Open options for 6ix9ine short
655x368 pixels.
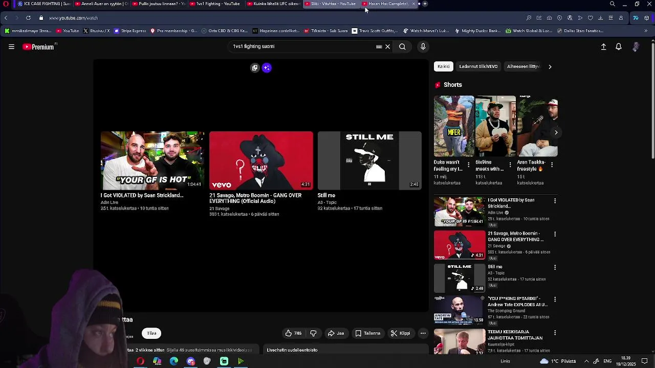[x=510, y=165]
